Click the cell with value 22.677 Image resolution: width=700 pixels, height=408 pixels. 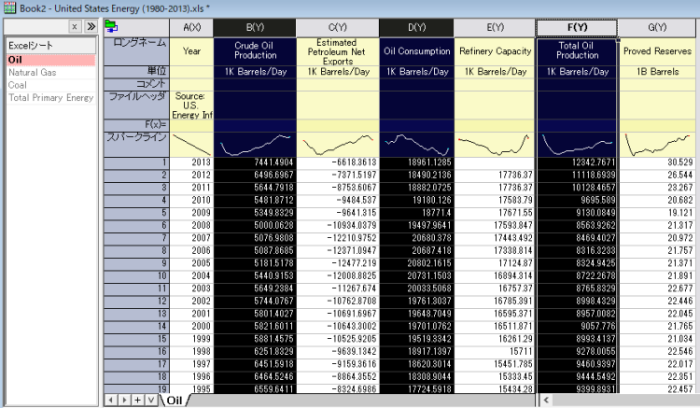657,288
